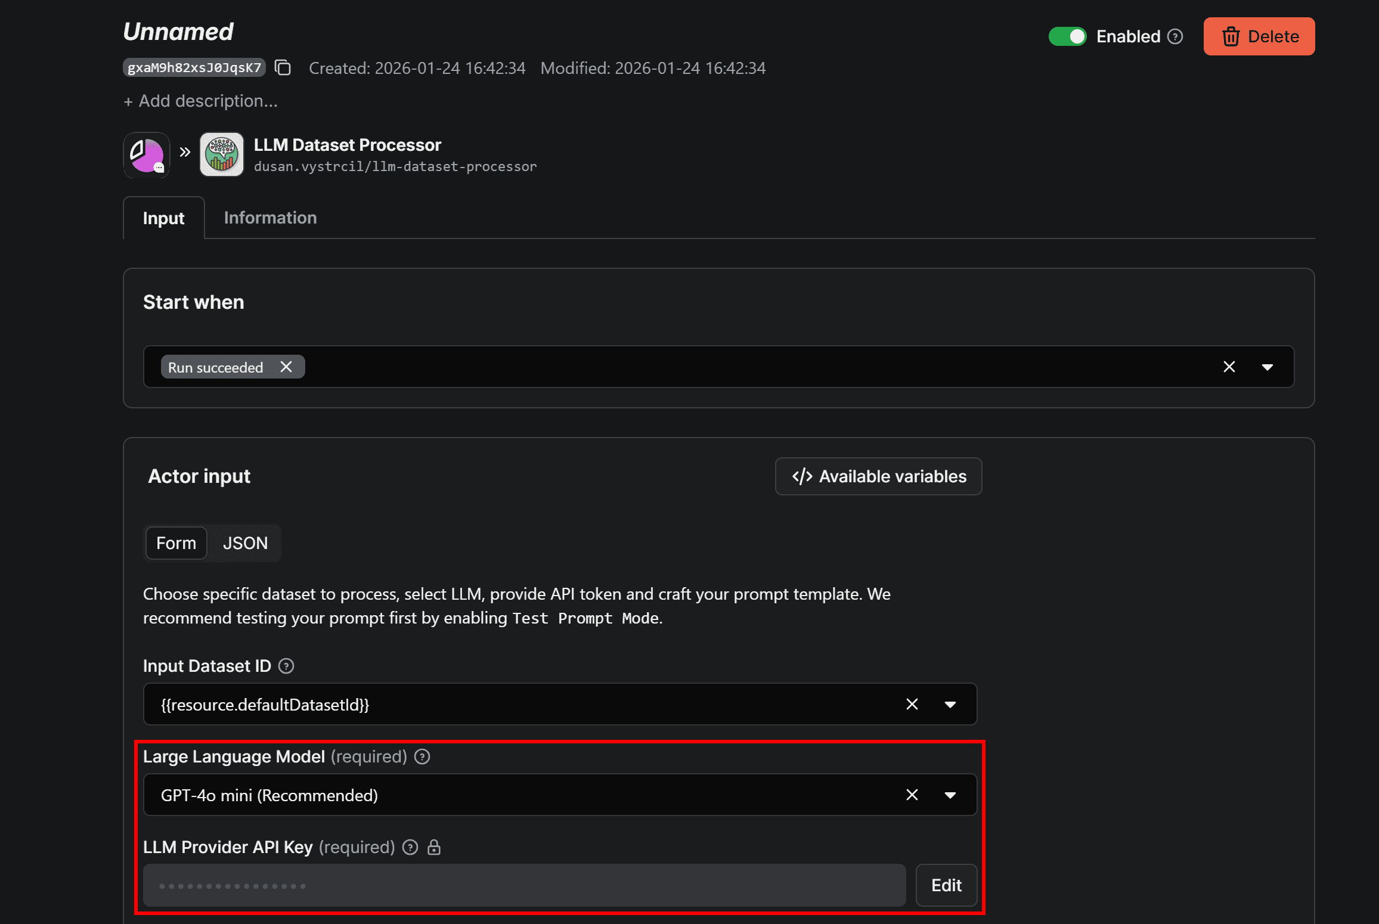The image size is (1379, 924).
Task: Switch to the Information tab
Action: click(270, 218)
